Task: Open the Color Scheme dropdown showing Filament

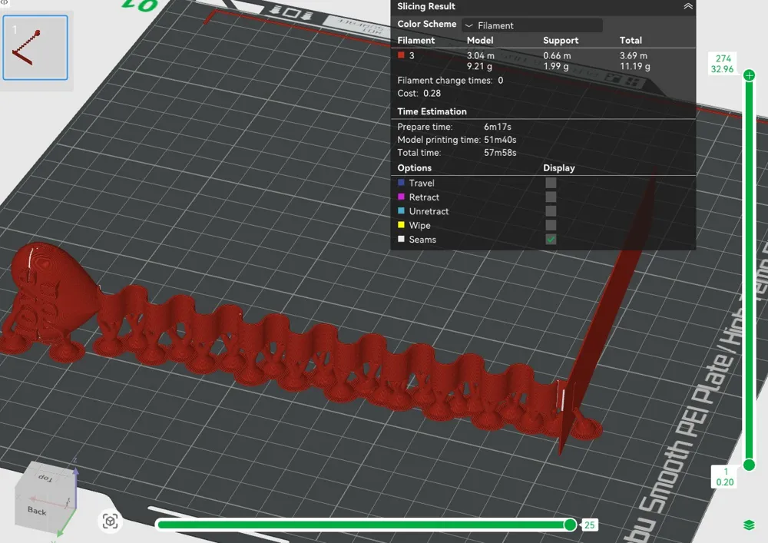Action: (x=532, y=25)
